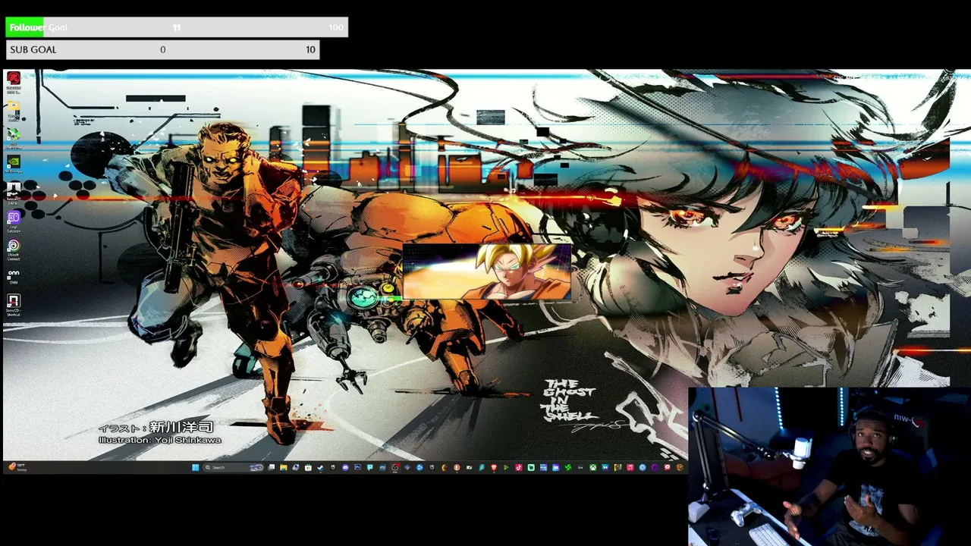Image resolution: width=971 pixels, height=546 pixels.
Task: Click the Goku video thumbnail on the desktop
Action: 486,272
